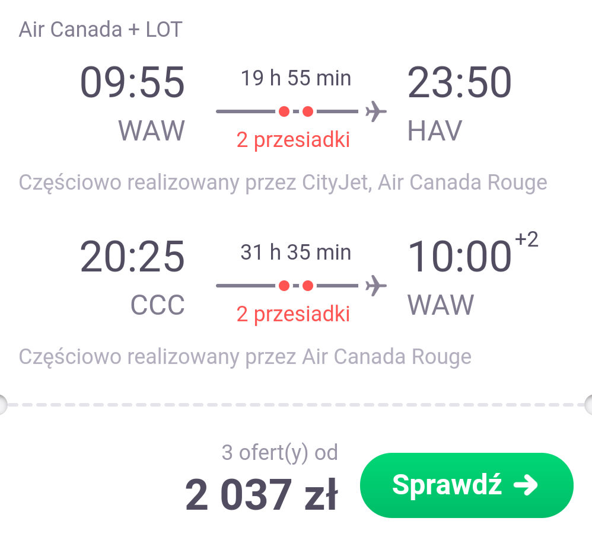Click the airplane icon of outbound flight
This screenshot has height=534, width=592.
pyautogui.click(x=375, y=111)
